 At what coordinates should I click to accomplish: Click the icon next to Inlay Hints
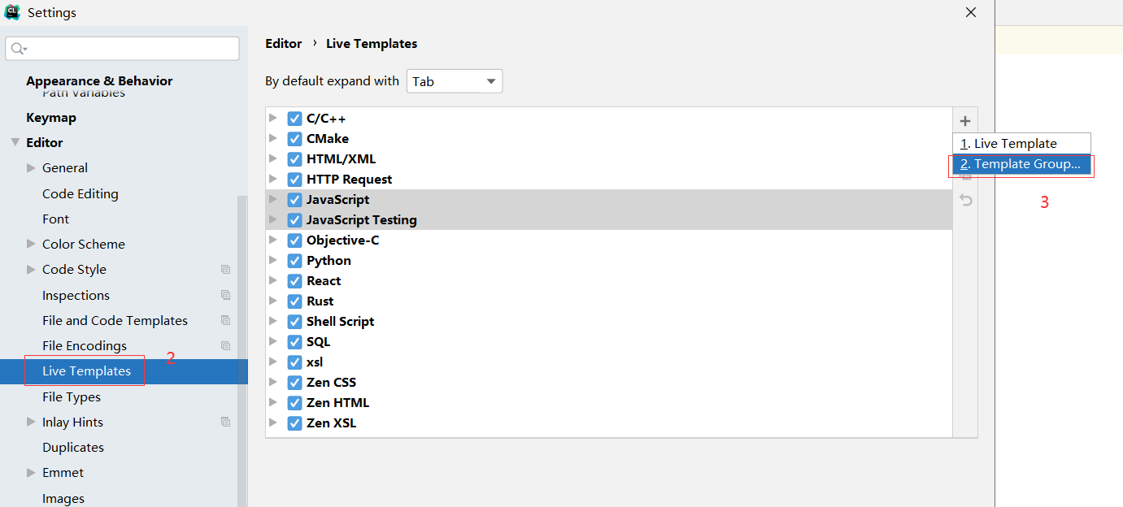[x=225, y=422]
